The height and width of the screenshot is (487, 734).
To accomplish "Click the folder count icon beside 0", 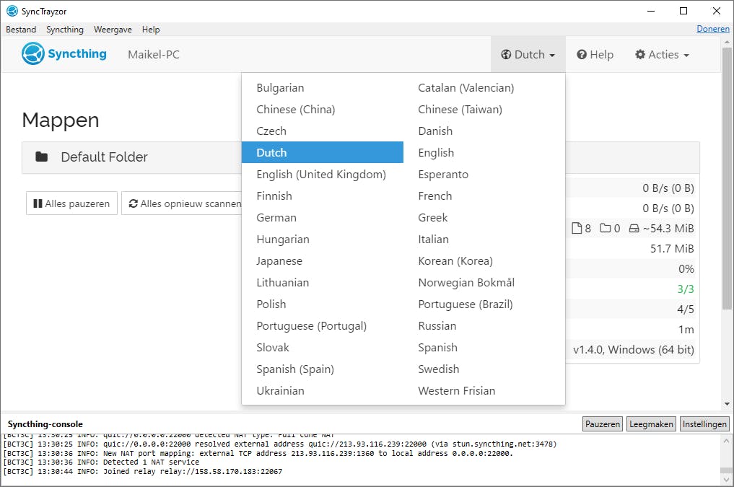I will pos(606,228).
